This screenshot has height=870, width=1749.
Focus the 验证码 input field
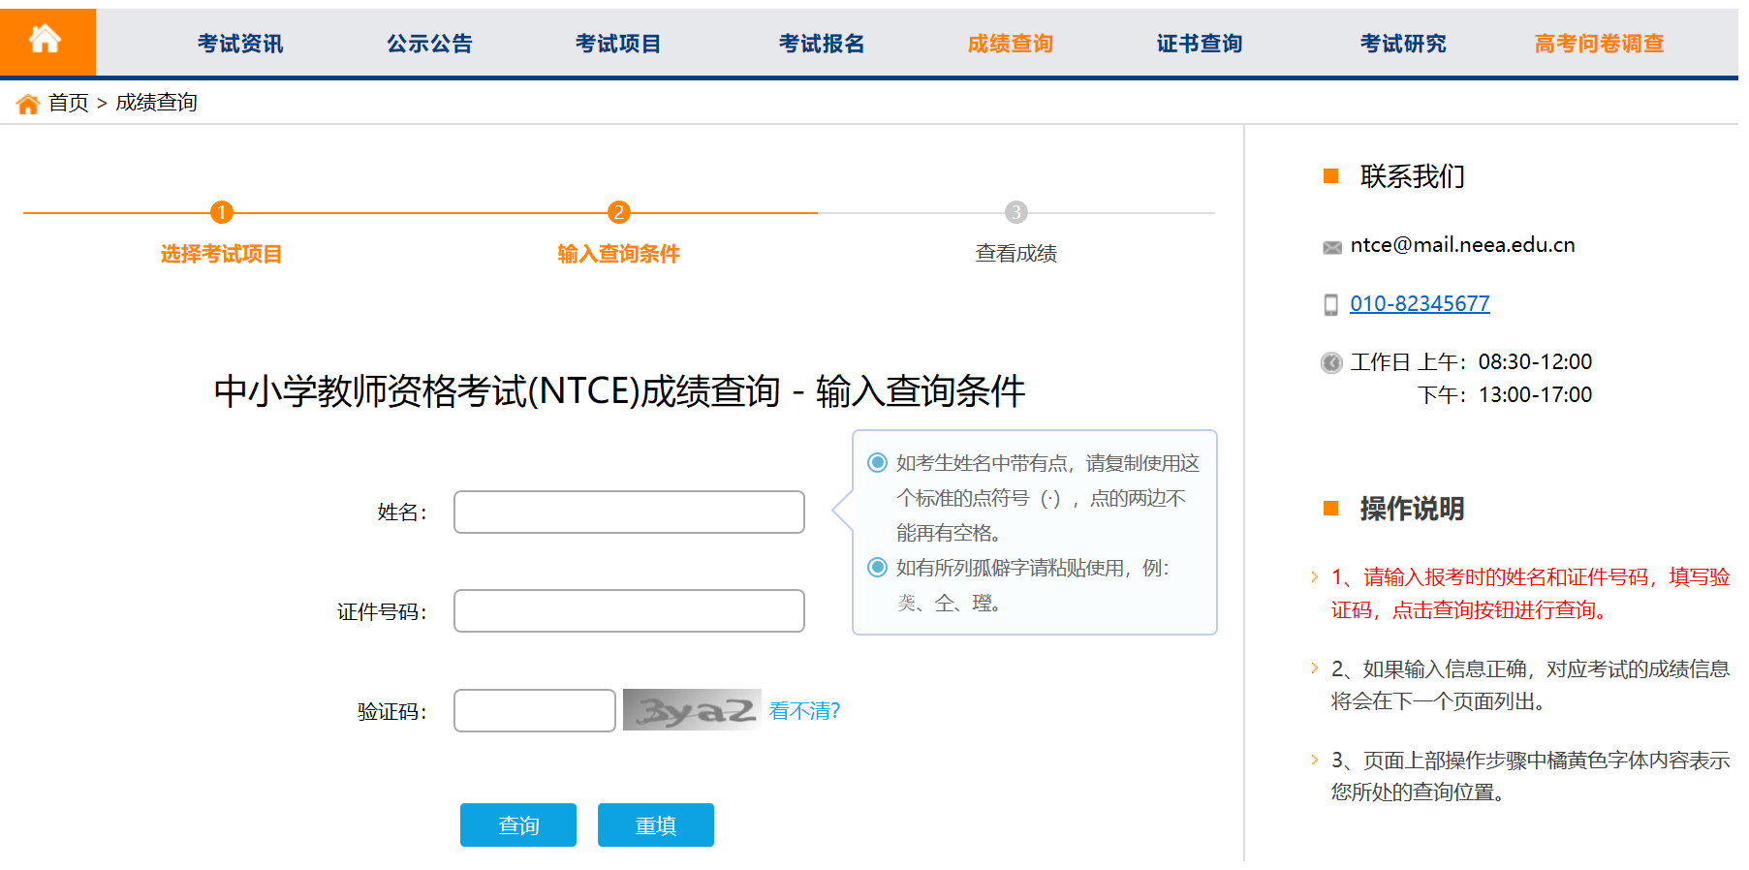pyautogui.click(x=535, y=711)
